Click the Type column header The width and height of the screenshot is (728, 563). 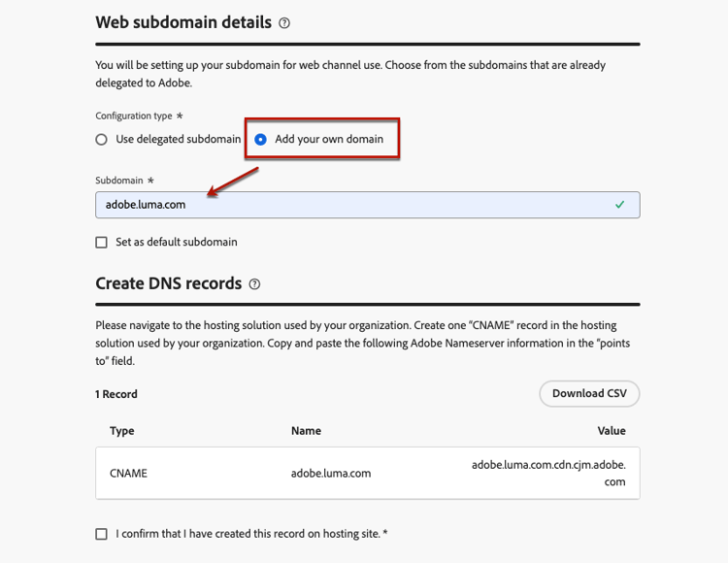click(122, 431)
